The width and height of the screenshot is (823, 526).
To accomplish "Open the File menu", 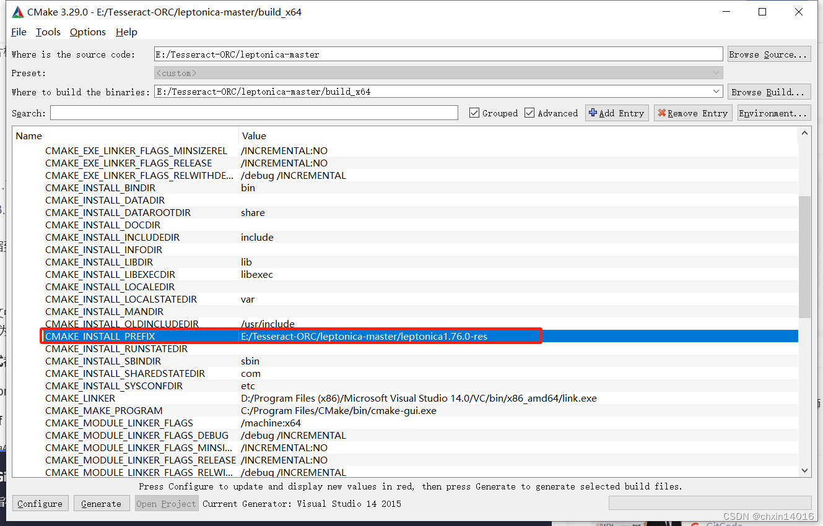I will pos(19,32).
